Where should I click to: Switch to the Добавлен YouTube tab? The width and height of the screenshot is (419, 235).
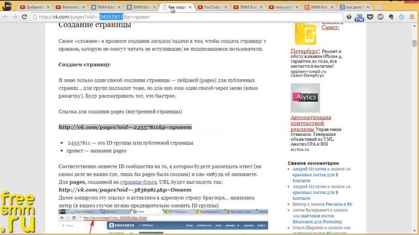coord(35,7)
